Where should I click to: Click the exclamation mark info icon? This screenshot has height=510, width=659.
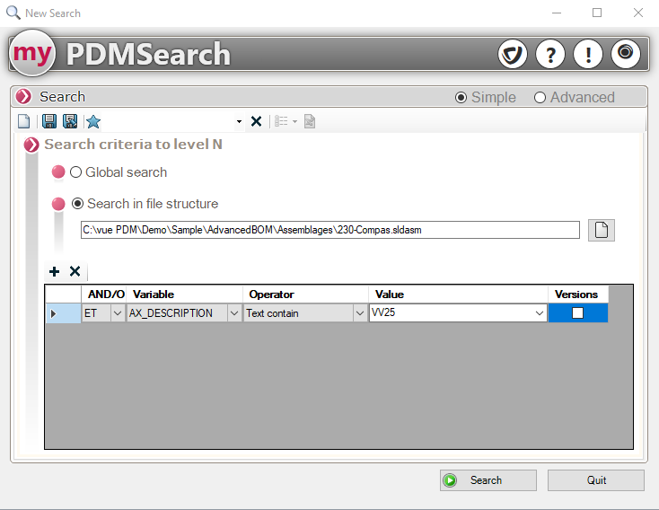(x=588, y=54)
